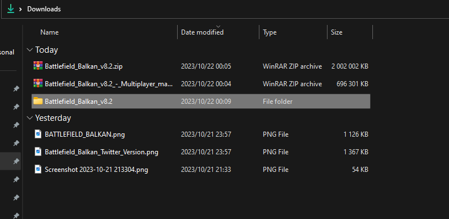Select the Battlefield_Balkan_v8.2_-_Multiplayer_ma... archive
This screenshot has height=219, width=449.
[109, 84]
